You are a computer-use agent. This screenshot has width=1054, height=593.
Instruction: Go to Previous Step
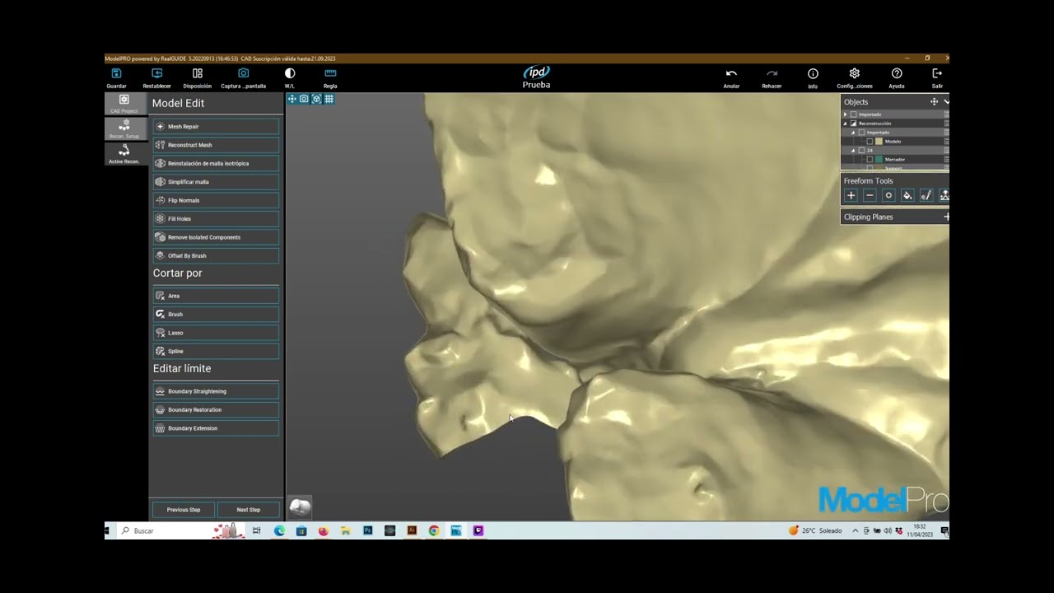click(x=183, y=510)
